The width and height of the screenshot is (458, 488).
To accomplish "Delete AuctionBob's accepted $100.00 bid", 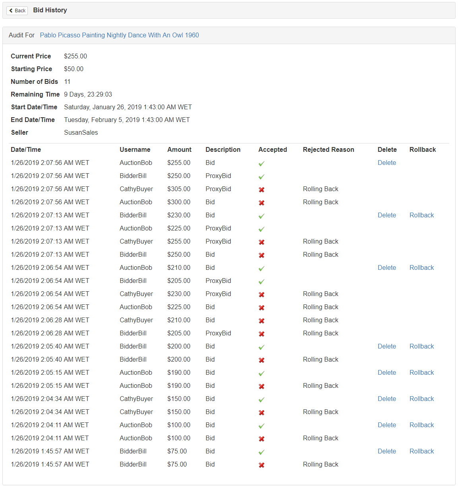I will click(387, 425).
